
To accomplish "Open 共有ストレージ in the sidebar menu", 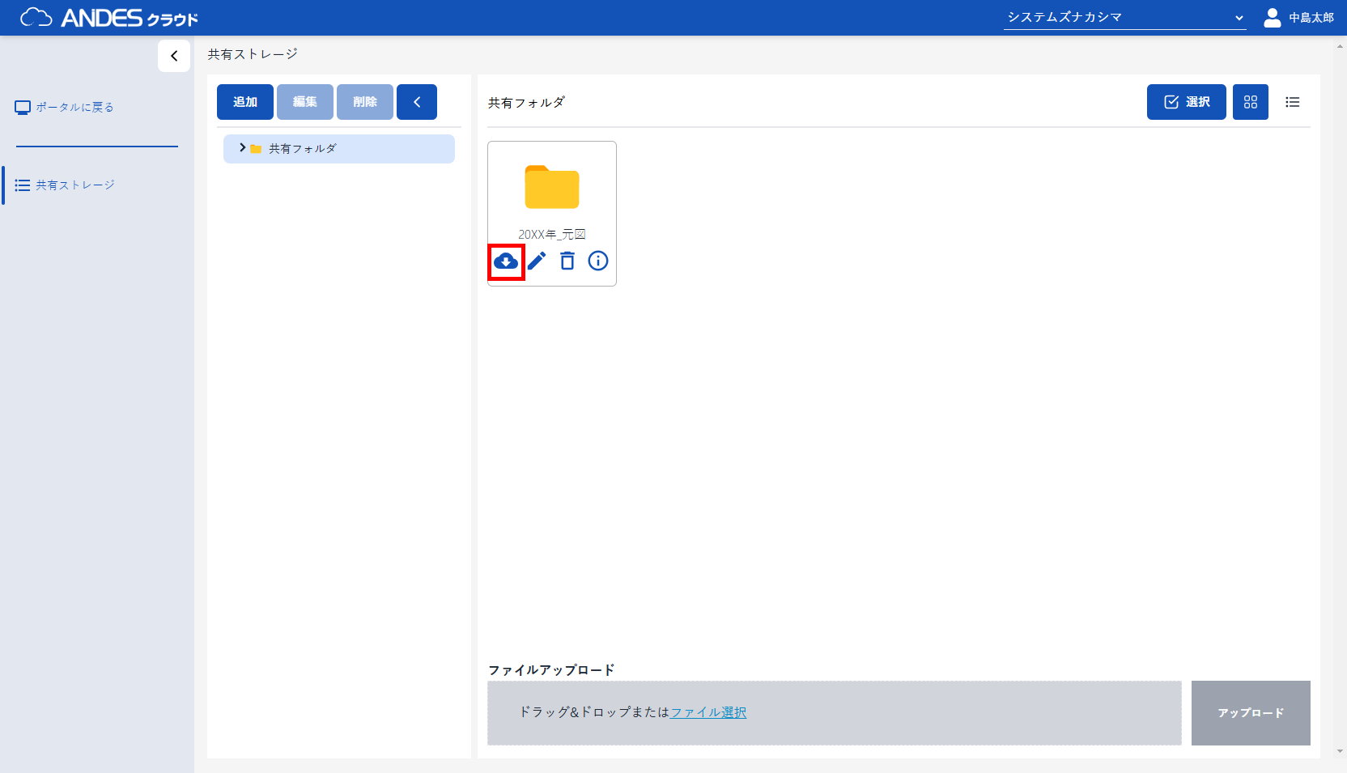I will (x=74, y=185).
